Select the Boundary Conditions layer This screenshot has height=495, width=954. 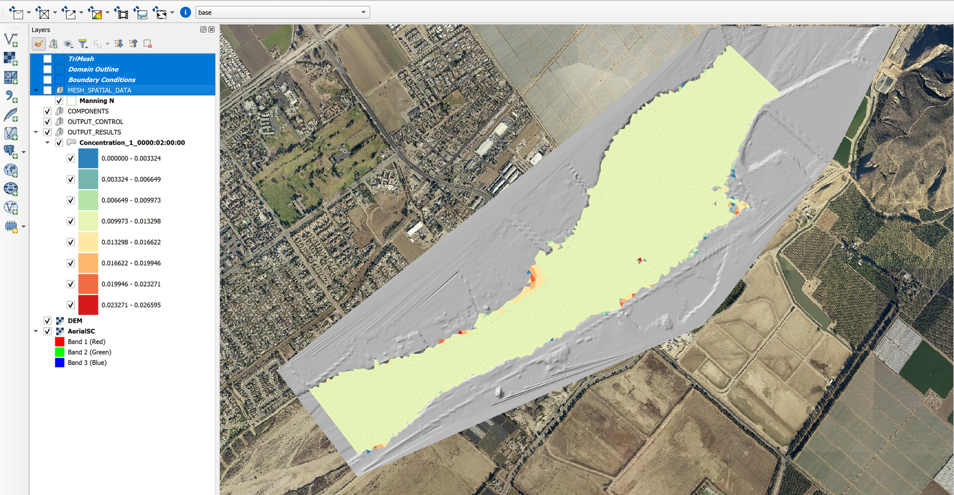click(x=101, y=80)
